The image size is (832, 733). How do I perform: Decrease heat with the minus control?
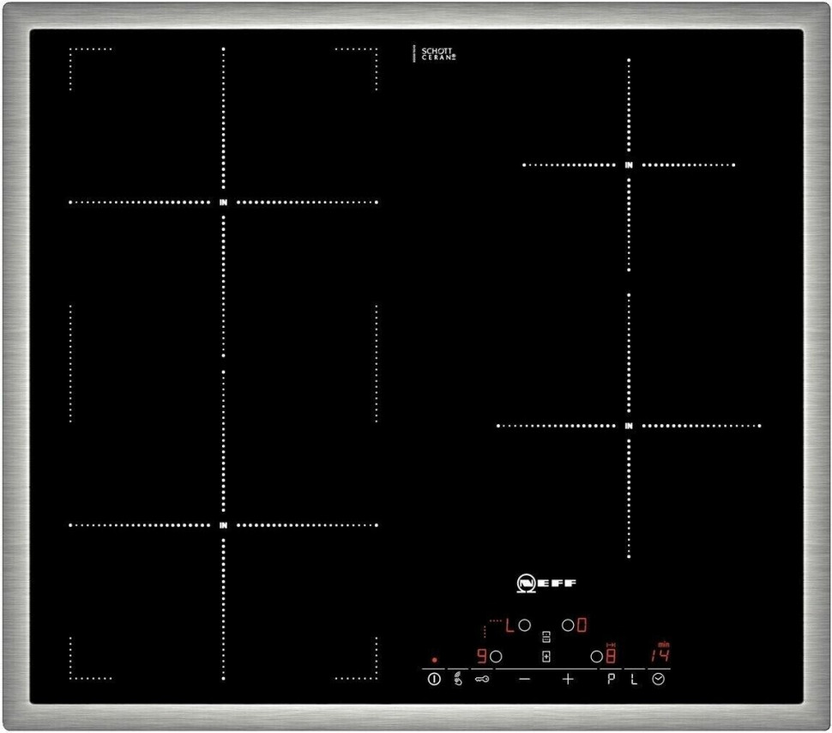click(x=524, y=679)
